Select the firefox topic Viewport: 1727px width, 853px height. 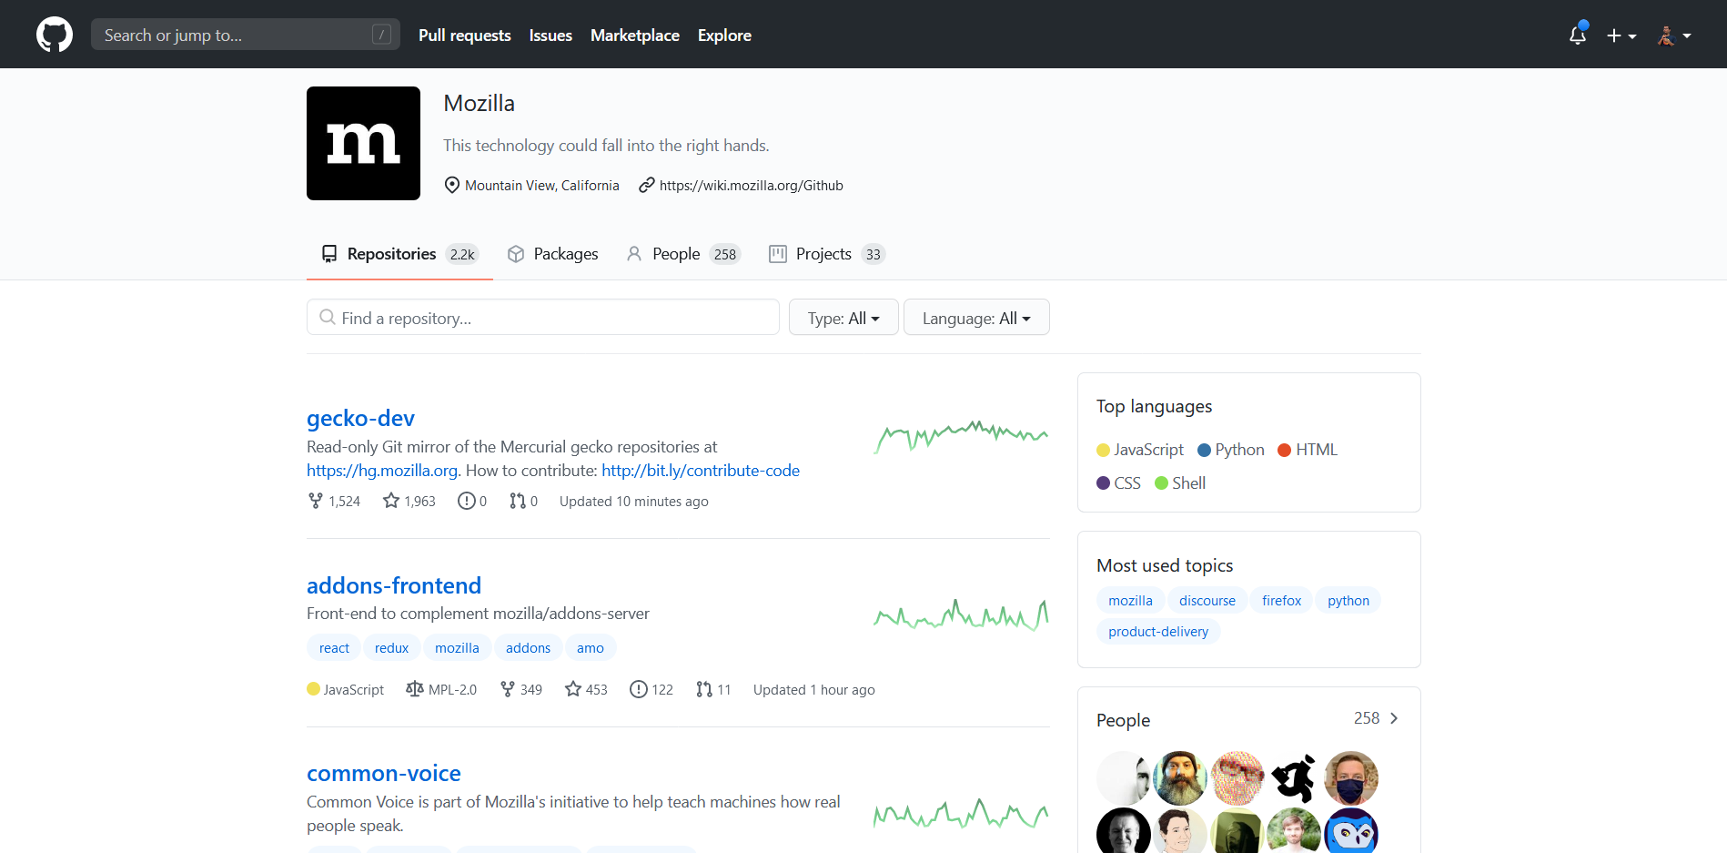click(x=1281, y=601)
